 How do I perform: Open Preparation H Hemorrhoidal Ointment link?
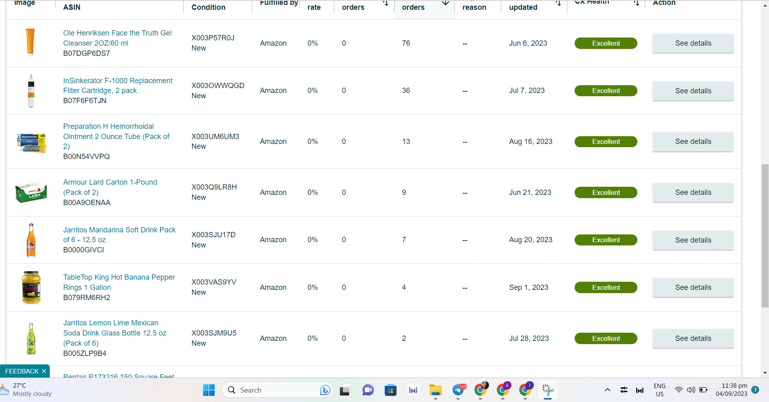click(x=116, y=136)
